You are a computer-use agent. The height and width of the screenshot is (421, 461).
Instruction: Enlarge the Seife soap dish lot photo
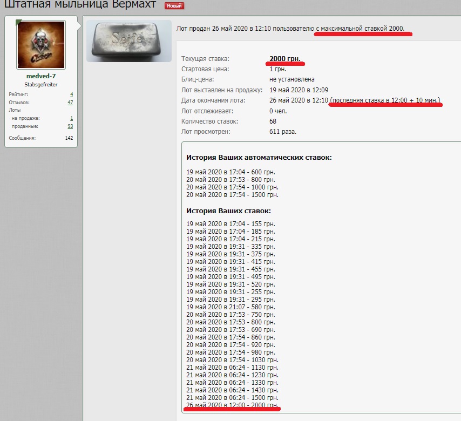129,41
